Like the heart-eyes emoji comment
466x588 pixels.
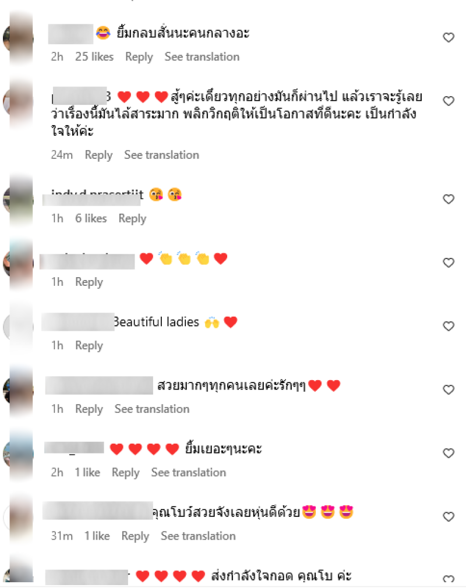[x=449, y=517]
